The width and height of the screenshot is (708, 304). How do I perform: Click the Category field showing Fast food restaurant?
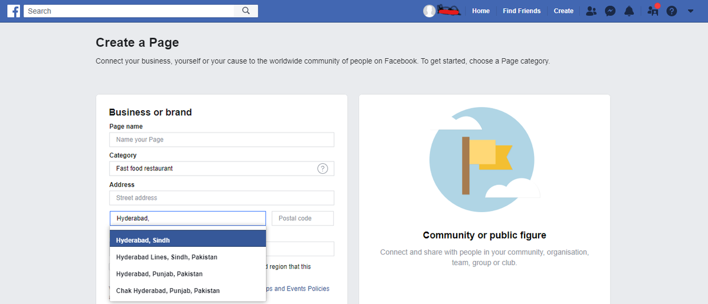coord(222,168)
